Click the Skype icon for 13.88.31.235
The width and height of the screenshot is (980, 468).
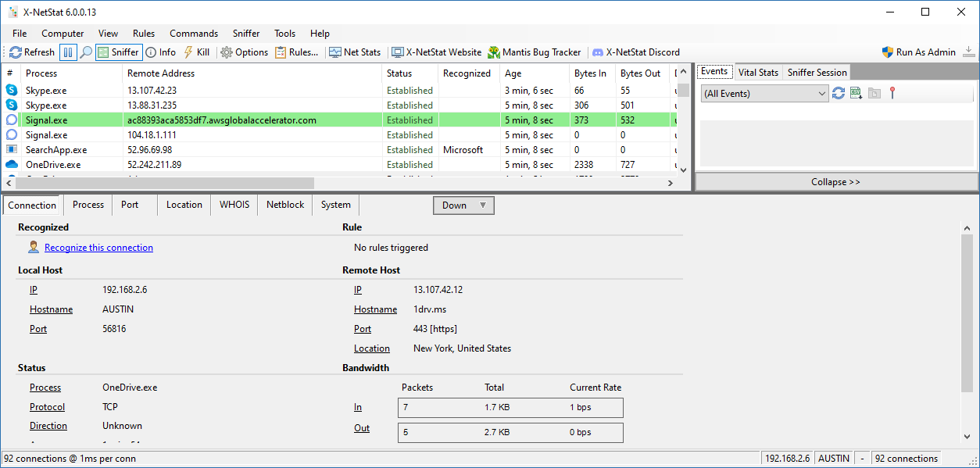tap(11, 105)
